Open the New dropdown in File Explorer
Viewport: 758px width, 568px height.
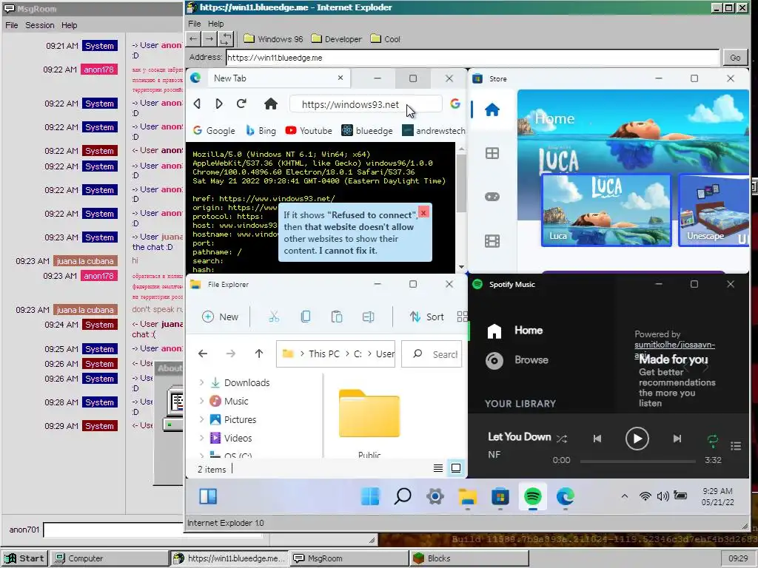pyautogui.click(x=220, y=317)
